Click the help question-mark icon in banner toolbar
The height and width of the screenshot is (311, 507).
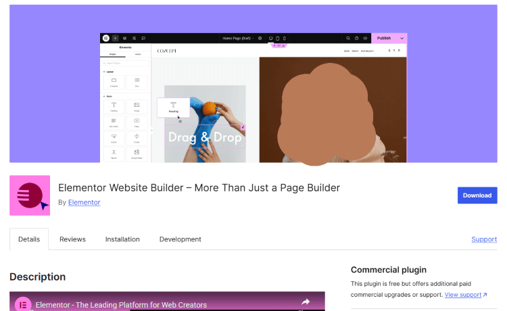[357, 38]
